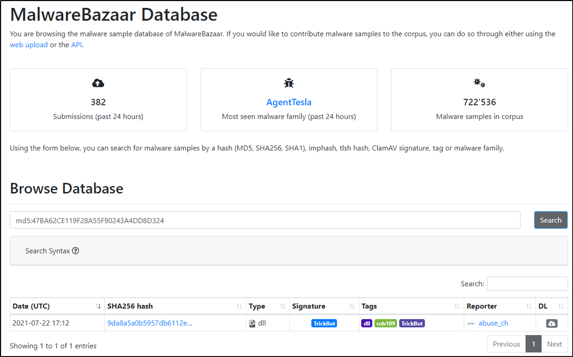Expand the Search Syntax help panel
This screenshot has width=573, height=357.
(x=48, y=251)
